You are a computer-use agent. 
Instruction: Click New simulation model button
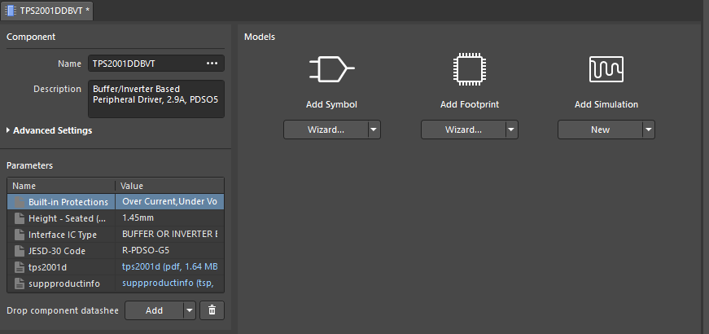(x=600, y=130)
